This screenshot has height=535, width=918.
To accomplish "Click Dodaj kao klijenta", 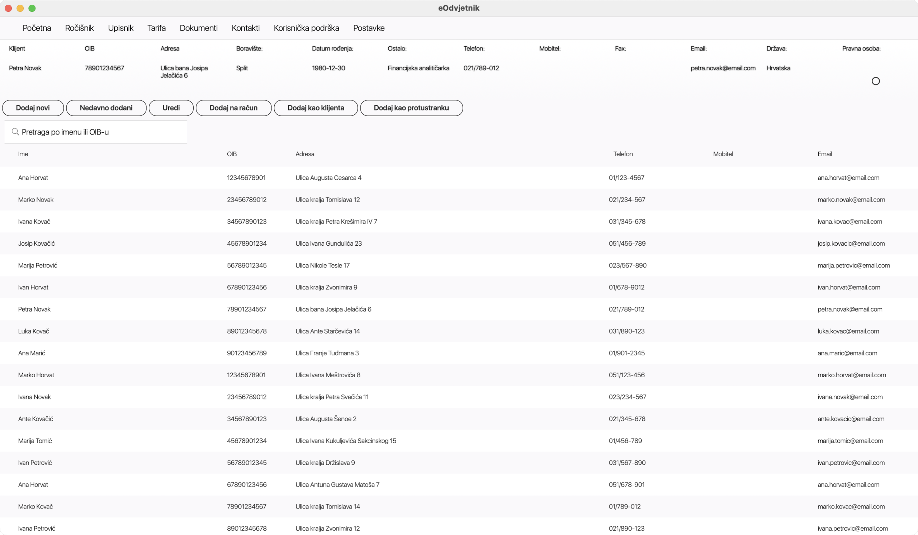I will [x=316, y=108].
